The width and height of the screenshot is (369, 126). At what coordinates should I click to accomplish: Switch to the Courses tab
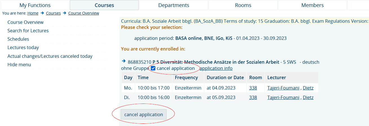coord(104,5)
